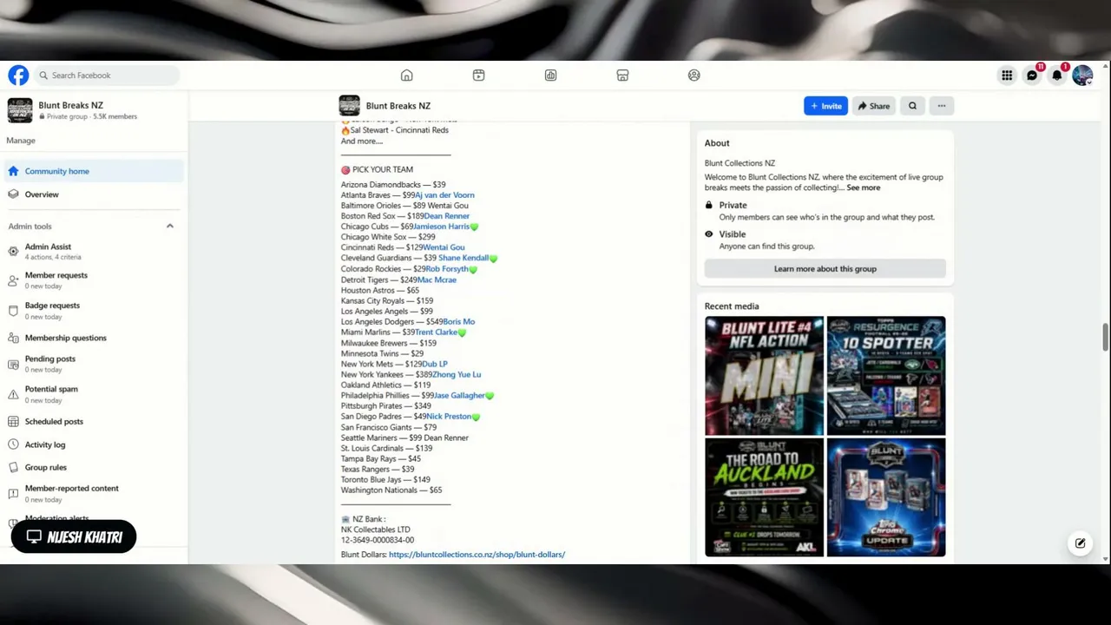Viewport: 1111px width, 625px height.
Task: Click the Blunt Breaks NZ sidebar group avatar
Action: click(20, 110)
